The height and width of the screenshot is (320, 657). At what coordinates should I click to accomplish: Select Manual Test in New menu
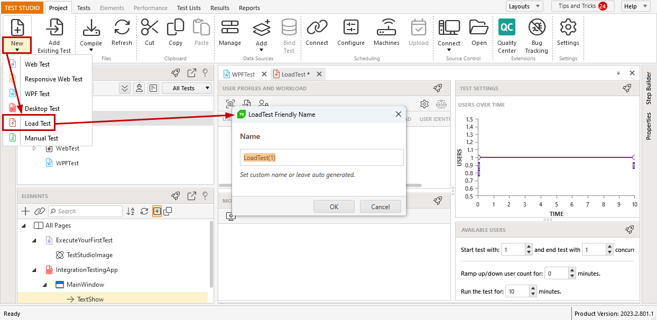click(x=48, y=138)
